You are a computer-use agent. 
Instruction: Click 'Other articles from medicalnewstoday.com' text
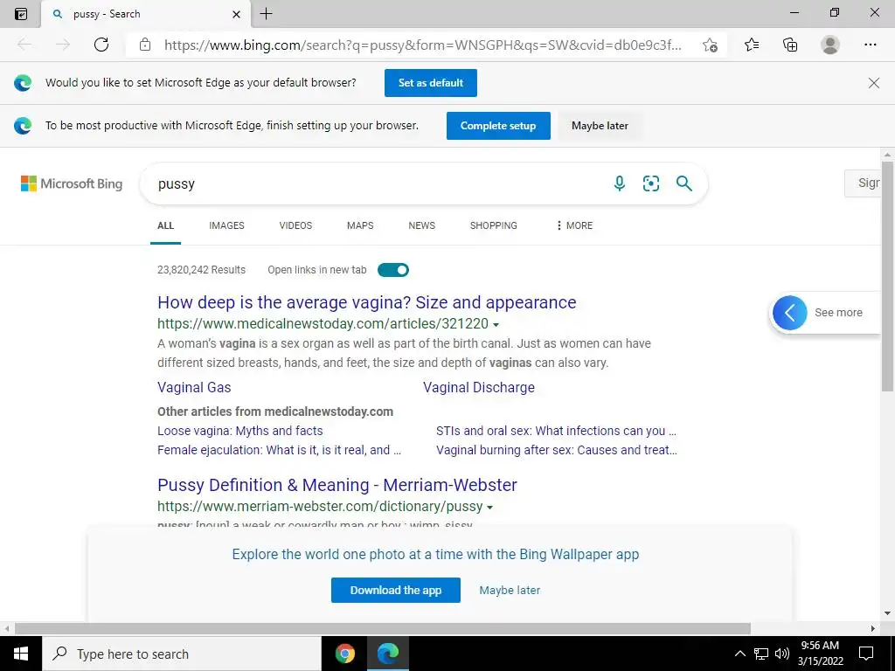(275, 412)
